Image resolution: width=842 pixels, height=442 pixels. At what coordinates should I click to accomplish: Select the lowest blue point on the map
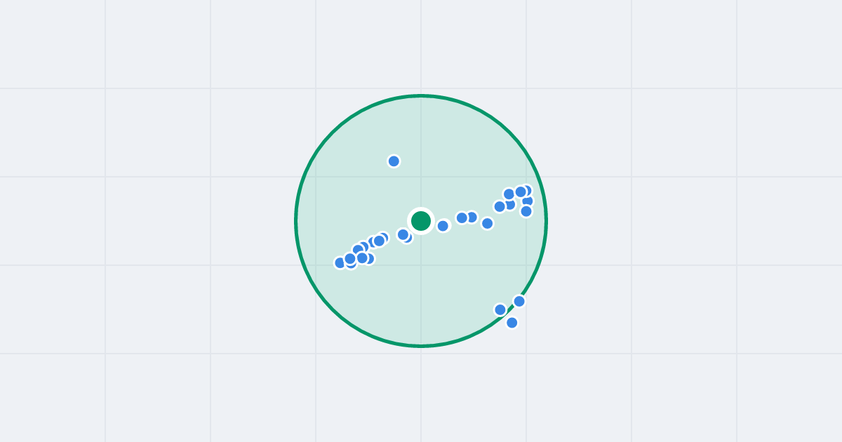click(512, 323)
